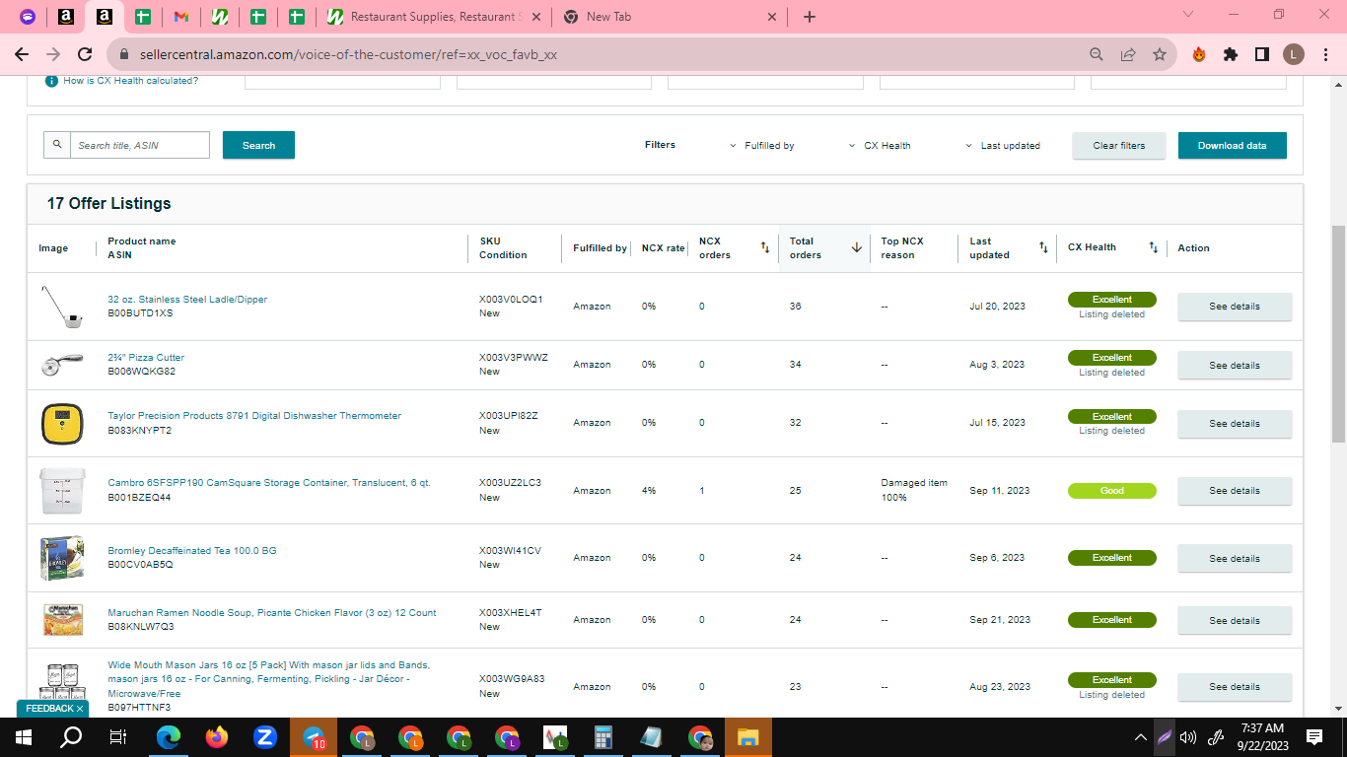The height and width of the screenshot is (757, 1347).
Task: Click the yellow Taylor thermometer thumbnail
Action: [61, 423]
